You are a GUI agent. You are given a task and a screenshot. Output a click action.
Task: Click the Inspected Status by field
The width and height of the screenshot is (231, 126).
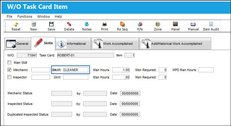click(95, 104)
